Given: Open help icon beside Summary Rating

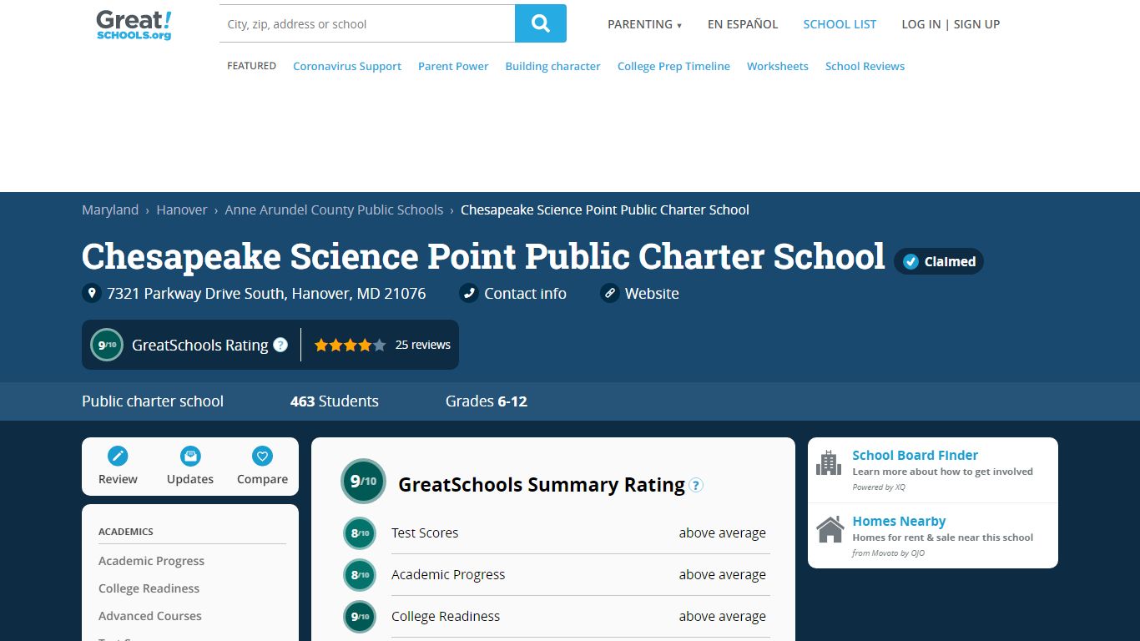Looking at the screenshot, I should pos(696,485).
